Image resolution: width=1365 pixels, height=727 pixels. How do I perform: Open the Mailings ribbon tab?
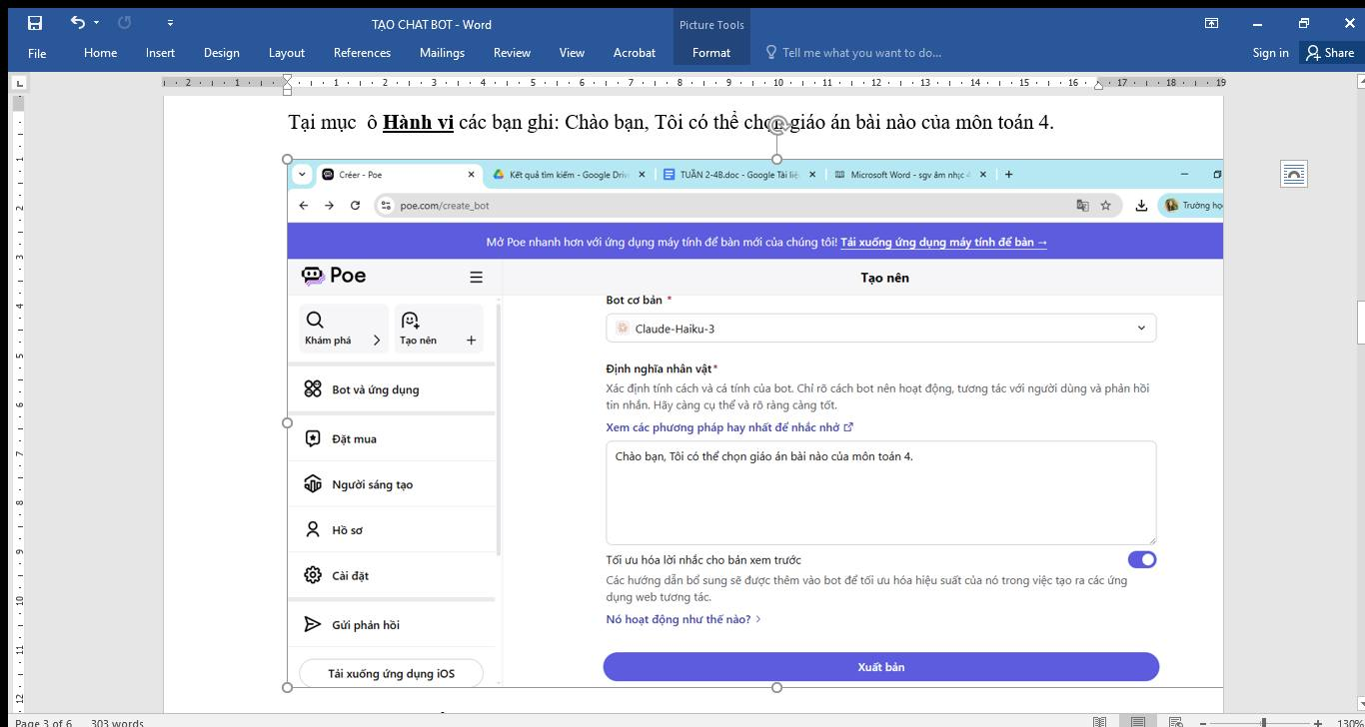click(x=442, y=53)
